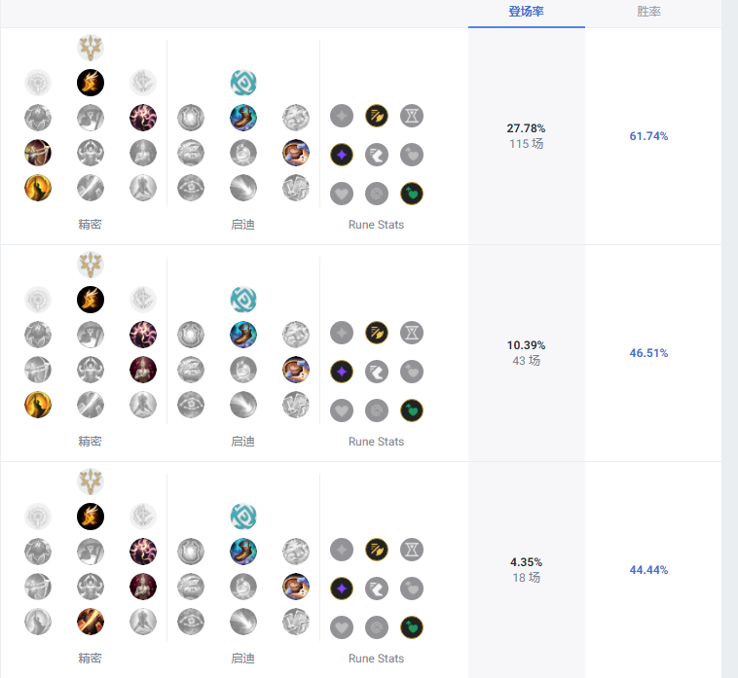Click purple adaptive force shard in 10.39% row
The height and width of the screenshot is (678, 738).
[x=342, y=372]
